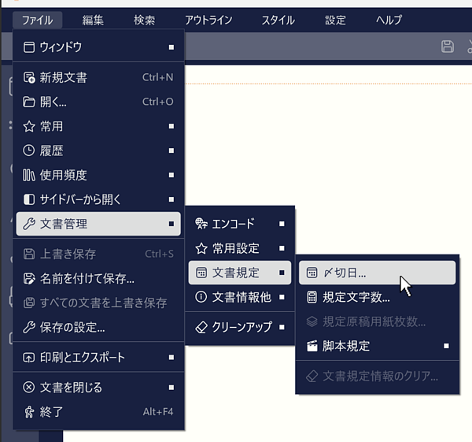Open the アウトライン menu
The height and width of the screenshot is (442, 472).
click(x=207, y=20)
